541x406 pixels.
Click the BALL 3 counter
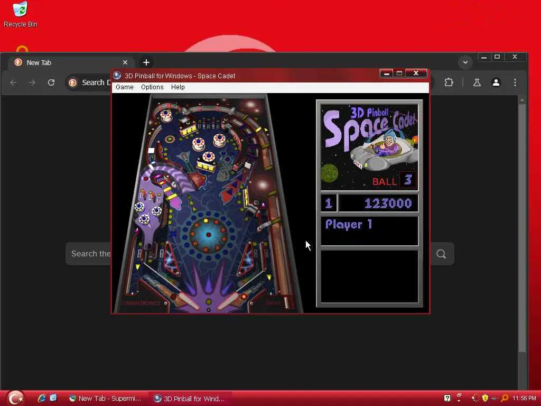394,181
